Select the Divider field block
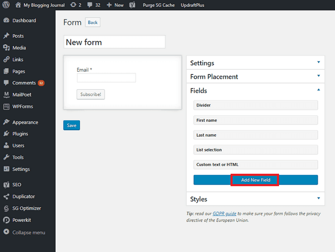Image resolution: width=335 pixels, height=252 pixels. (256, 105)
